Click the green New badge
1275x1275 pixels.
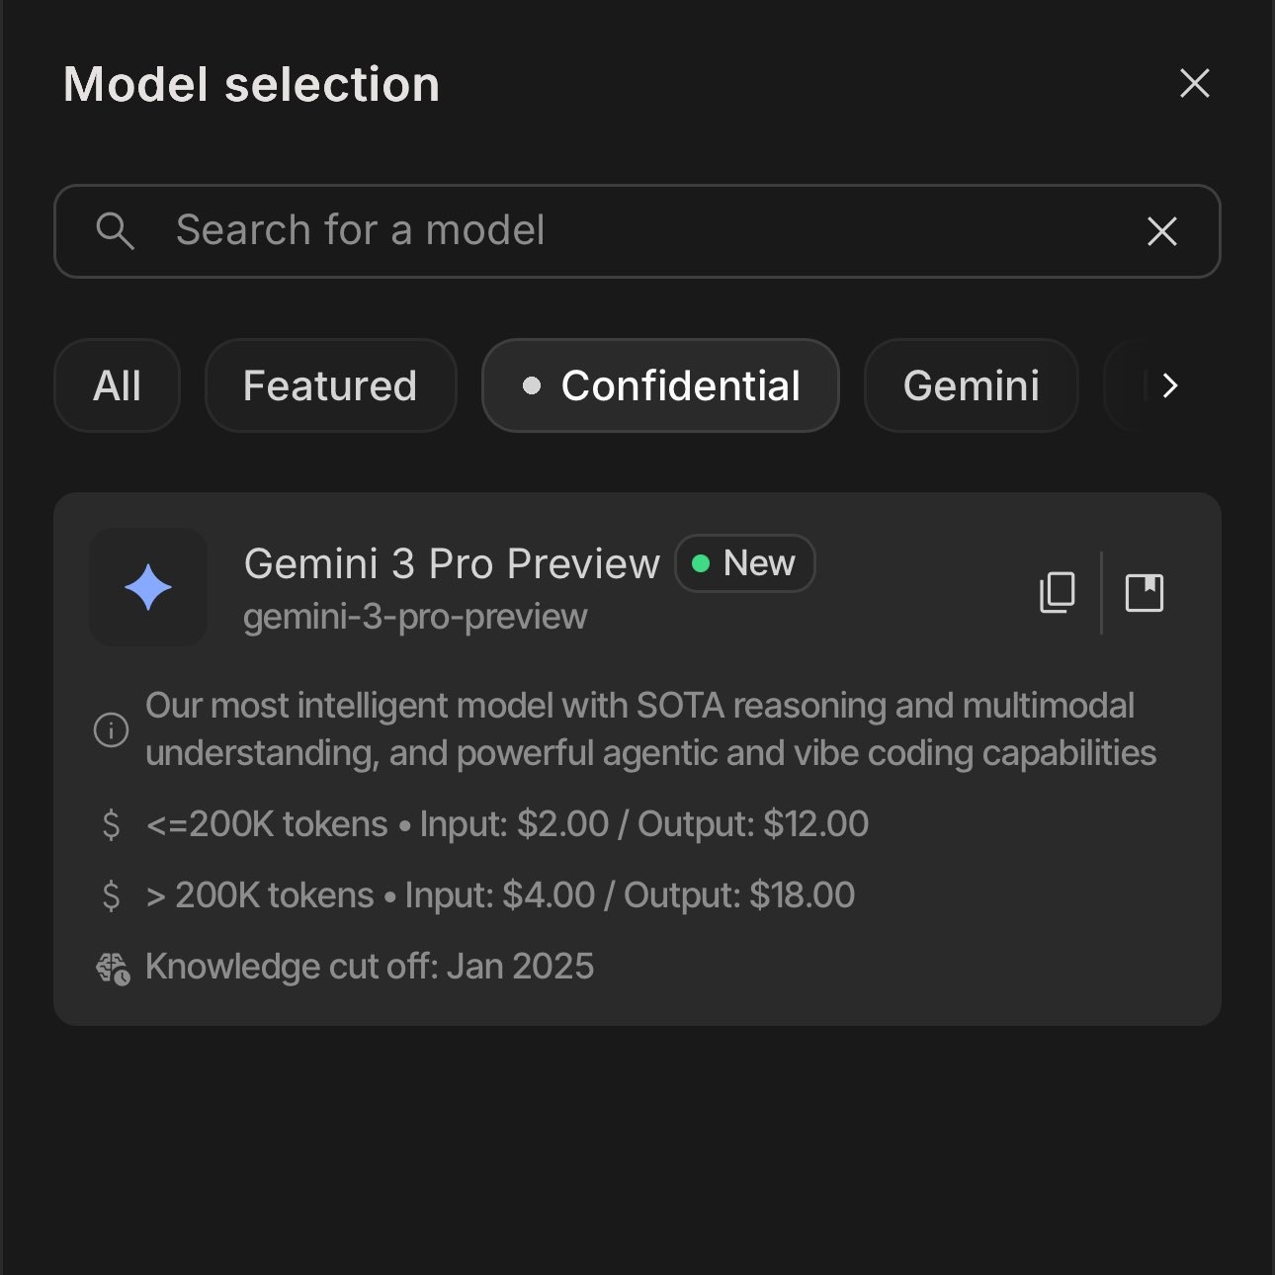745,563
